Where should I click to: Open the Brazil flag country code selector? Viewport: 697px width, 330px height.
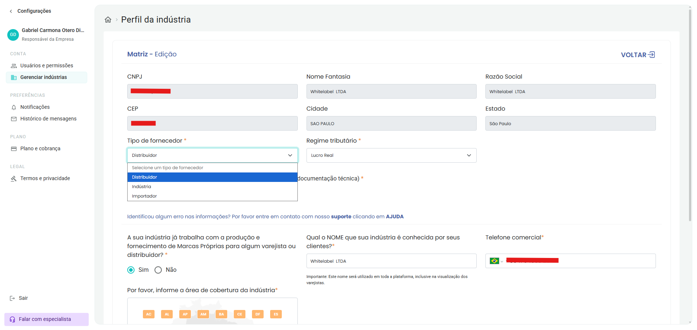point(496,261)
